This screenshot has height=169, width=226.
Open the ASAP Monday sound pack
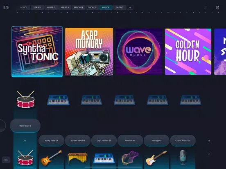89,51
